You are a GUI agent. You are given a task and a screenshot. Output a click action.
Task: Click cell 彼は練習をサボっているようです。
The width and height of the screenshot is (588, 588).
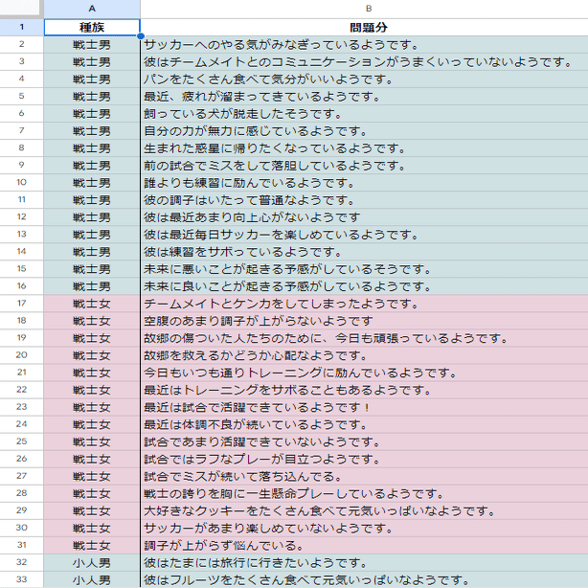[364, 252]
